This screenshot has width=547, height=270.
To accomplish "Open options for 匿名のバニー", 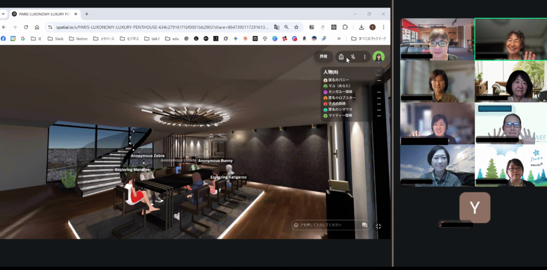I will [x=379, y=80].
